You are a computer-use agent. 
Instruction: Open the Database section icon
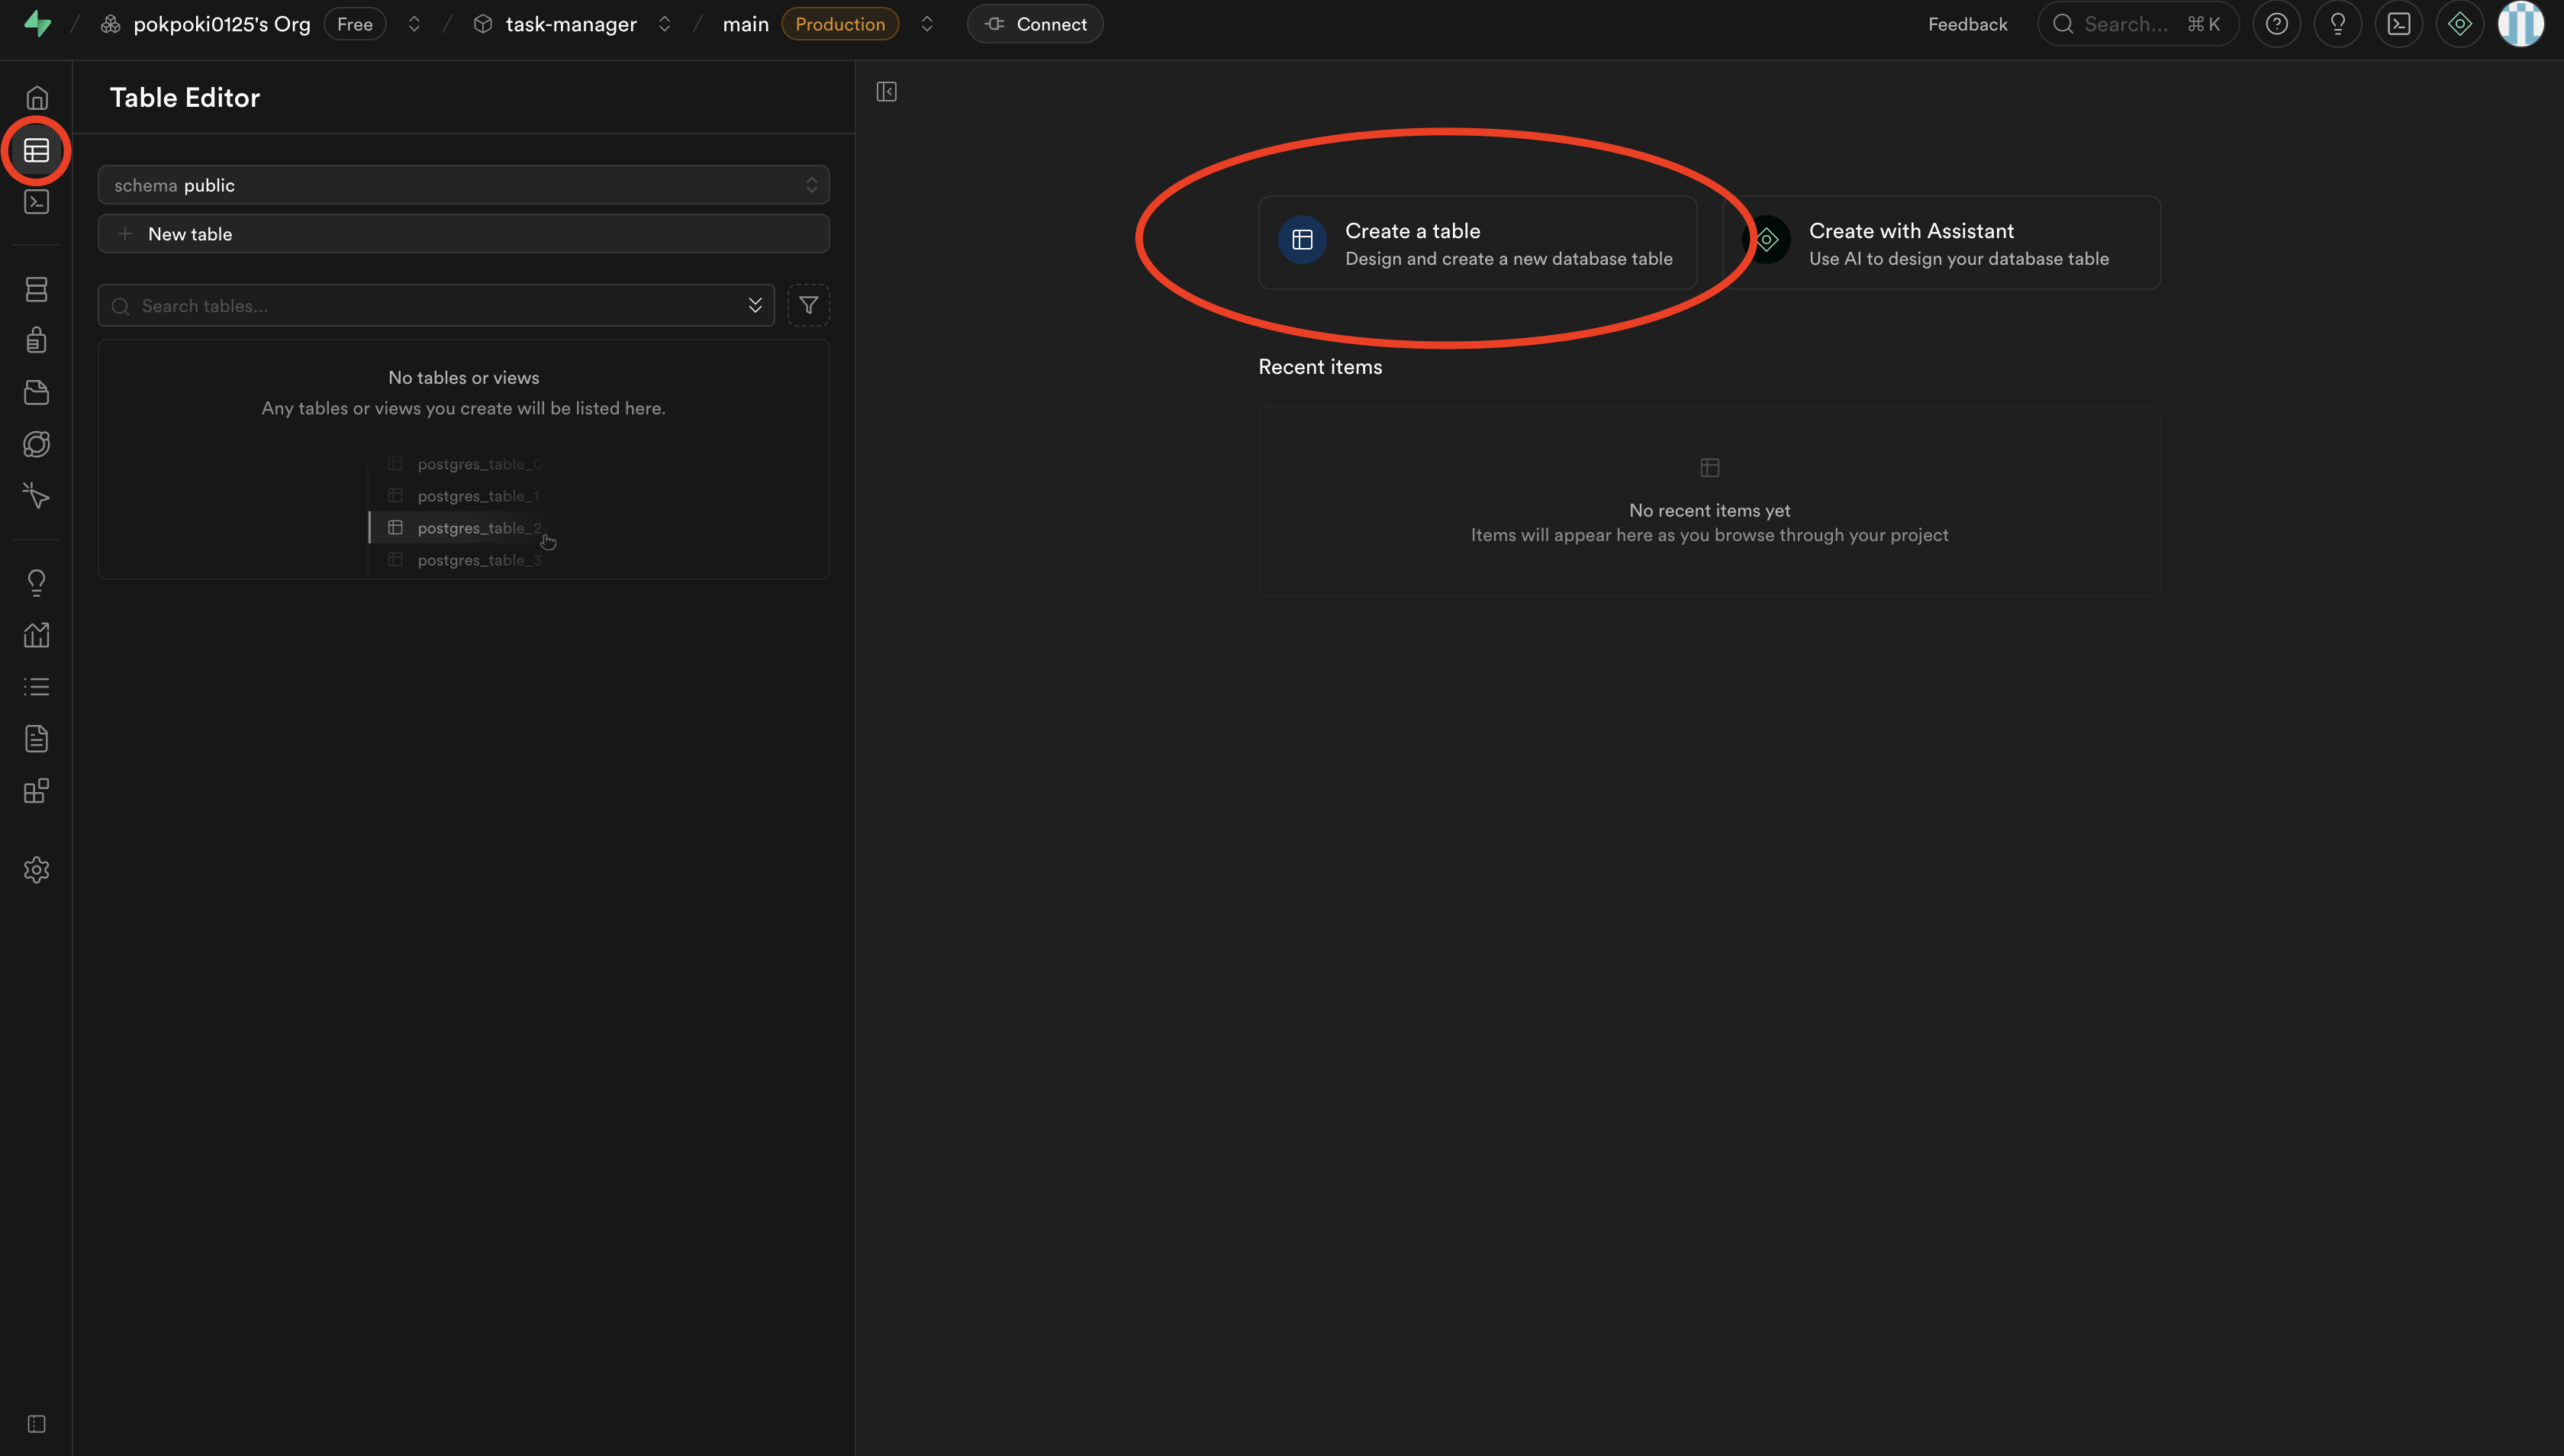tap(36, 289)
